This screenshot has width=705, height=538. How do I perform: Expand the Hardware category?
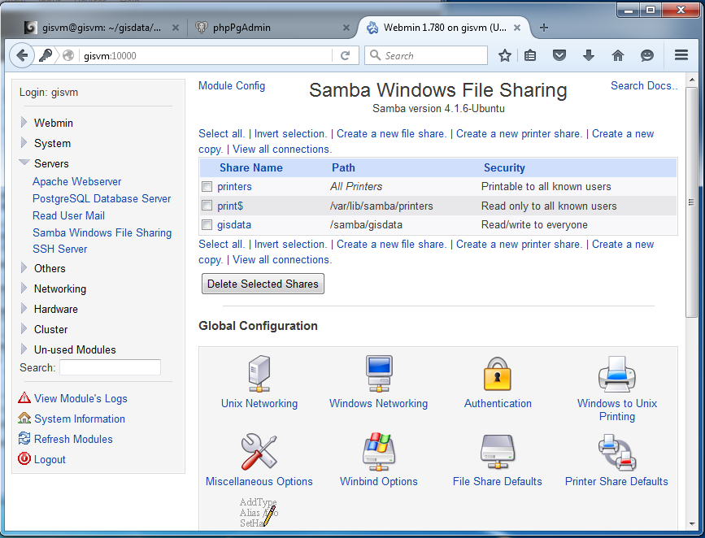tap(24, 308)
